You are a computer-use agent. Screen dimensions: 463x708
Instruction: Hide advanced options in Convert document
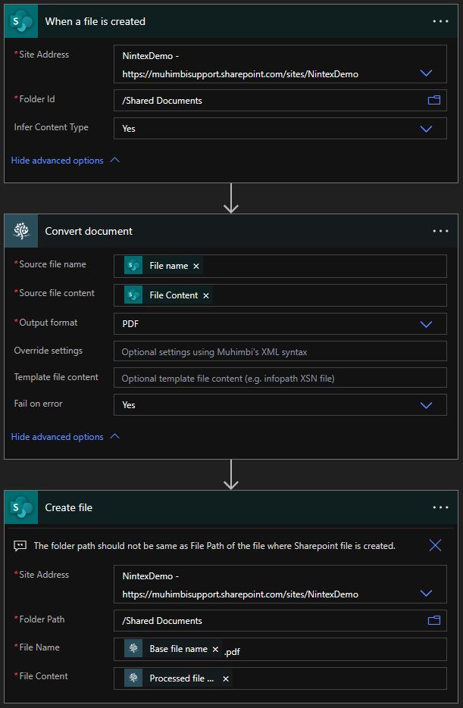click(65, 436)
